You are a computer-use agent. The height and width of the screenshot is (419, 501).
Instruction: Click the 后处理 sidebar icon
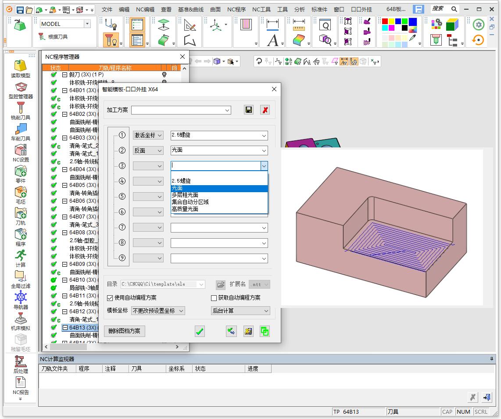pyautogui.click(x=21, y=362)
